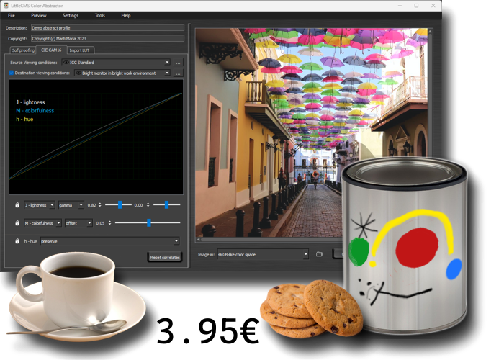Click the preview horizontal scrollbar left arrow
Screen dimensions: 504x360
pyautogui.click(x=198, y=240)
